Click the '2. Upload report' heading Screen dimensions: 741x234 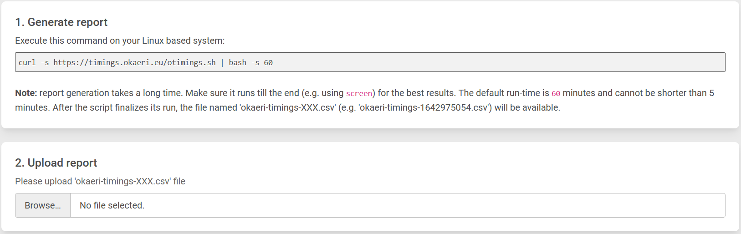(56, 163)
